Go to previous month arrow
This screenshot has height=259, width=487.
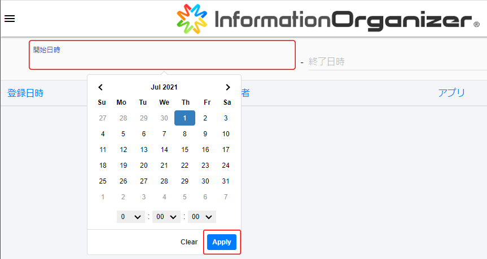[x=100, y=87]
